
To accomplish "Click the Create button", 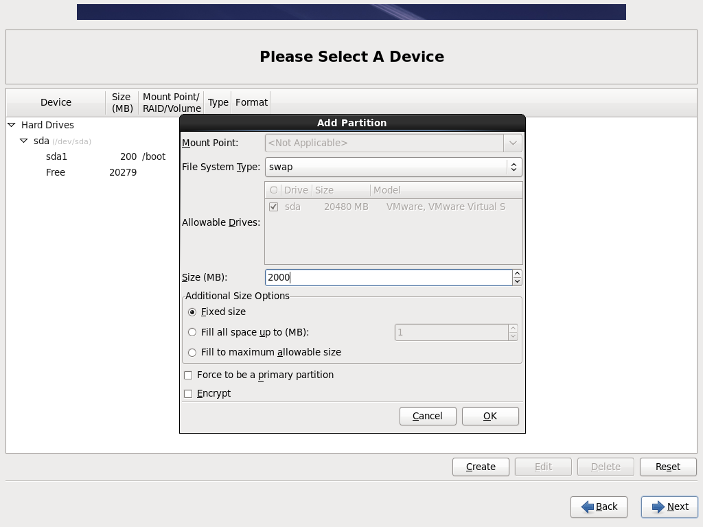I will [481, 467].
